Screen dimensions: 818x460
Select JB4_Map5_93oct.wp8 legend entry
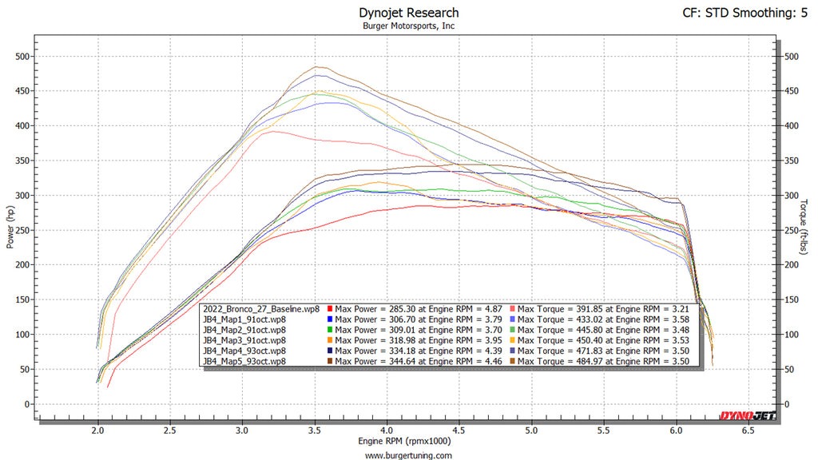point(242,361)
